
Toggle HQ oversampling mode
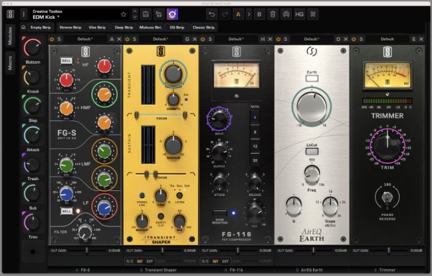pos(299,14)
